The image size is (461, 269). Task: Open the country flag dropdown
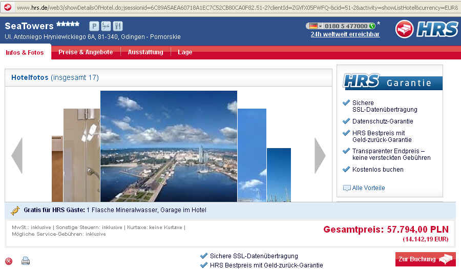[x=314, y=26]
